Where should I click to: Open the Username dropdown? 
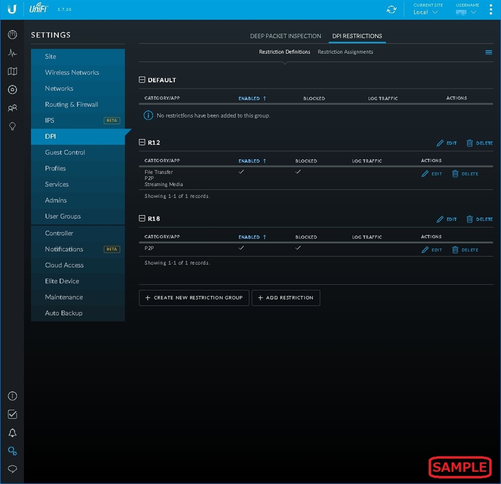point(466,12)
